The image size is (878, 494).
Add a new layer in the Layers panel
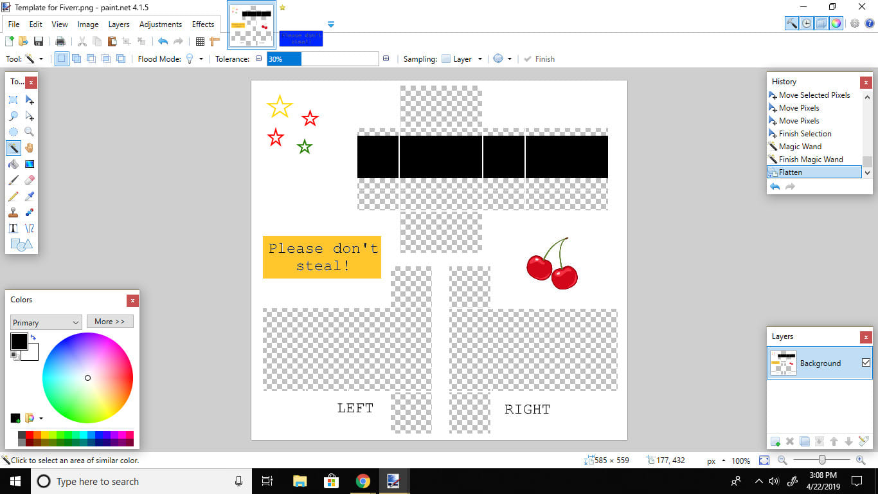point(775,441)
